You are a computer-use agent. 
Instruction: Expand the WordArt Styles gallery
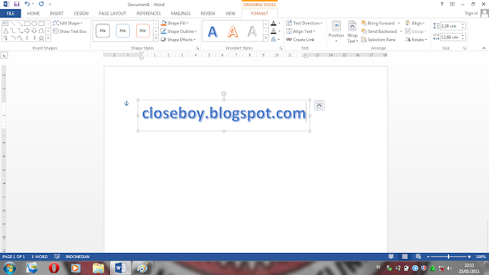(265, 38)
